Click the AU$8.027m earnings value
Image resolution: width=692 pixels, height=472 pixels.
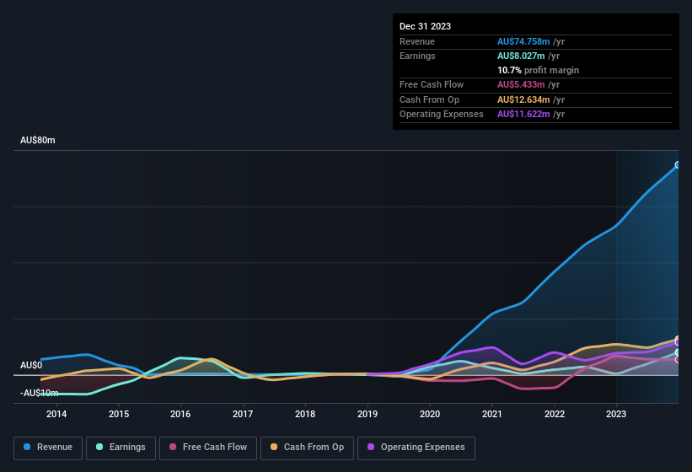(x=521, y=56)
